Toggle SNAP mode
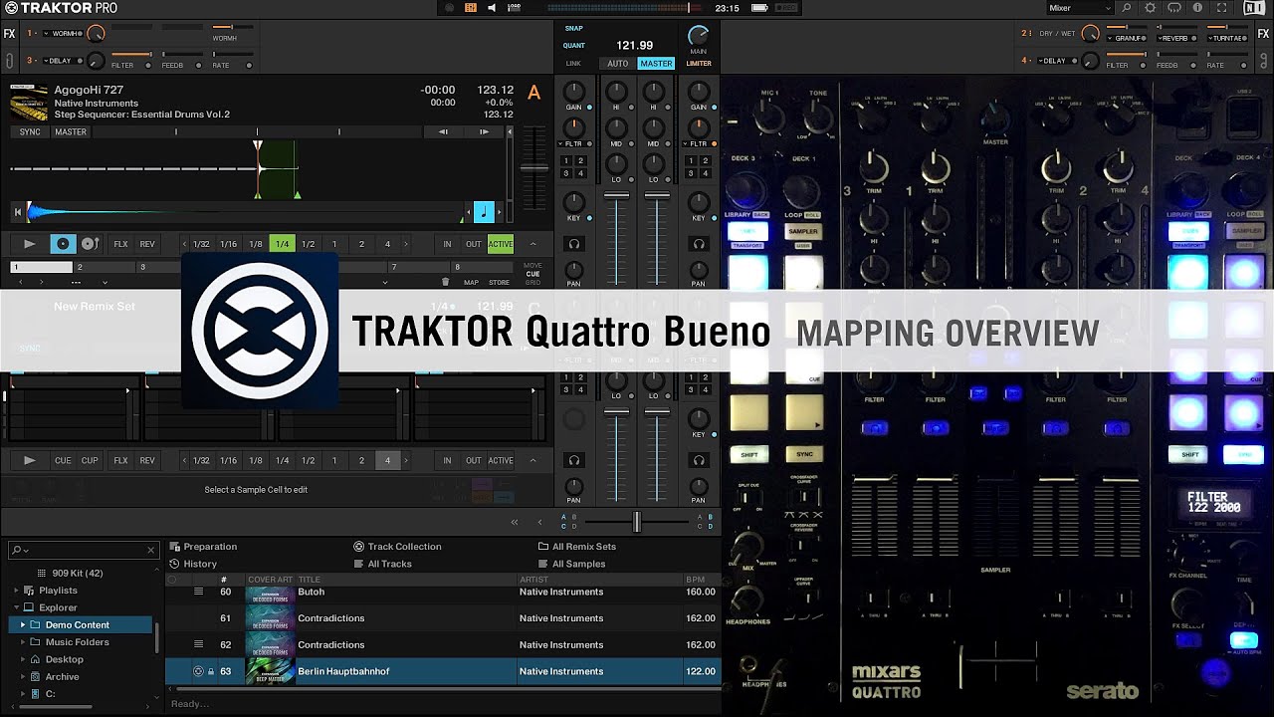 574,28
